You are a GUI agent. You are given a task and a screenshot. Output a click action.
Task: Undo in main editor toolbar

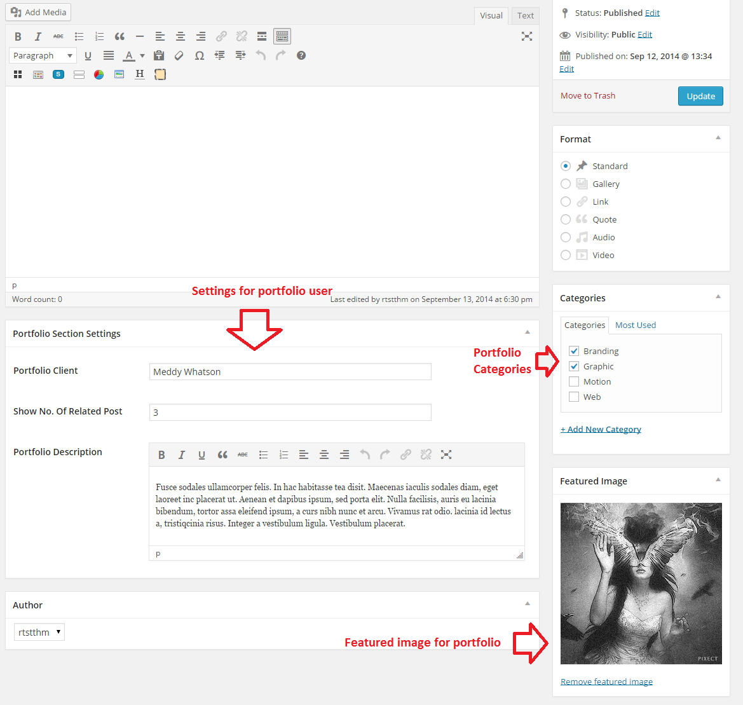click(261, 56)
